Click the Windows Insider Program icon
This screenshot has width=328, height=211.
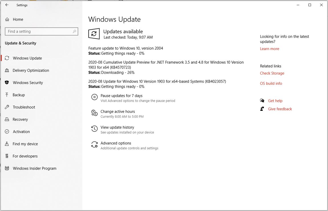point(7,168)
